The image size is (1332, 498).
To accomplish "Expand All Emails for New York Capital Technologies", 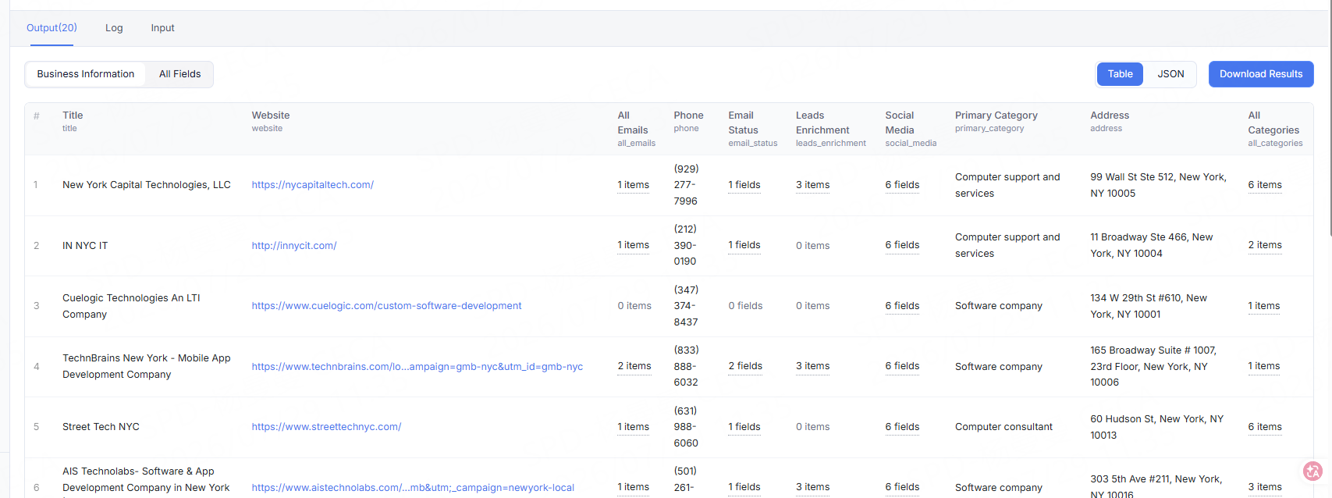I will [x=633, y=185].
